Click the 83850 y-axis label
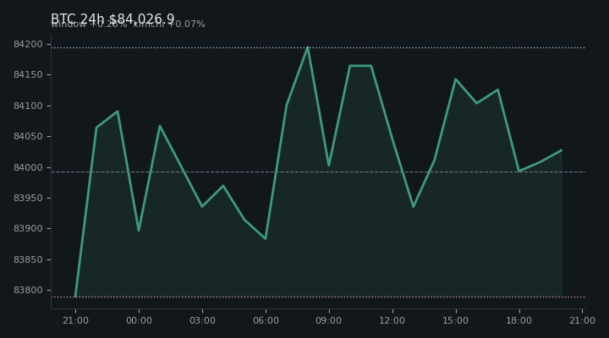Screen dimensions: 609x338 28,259
